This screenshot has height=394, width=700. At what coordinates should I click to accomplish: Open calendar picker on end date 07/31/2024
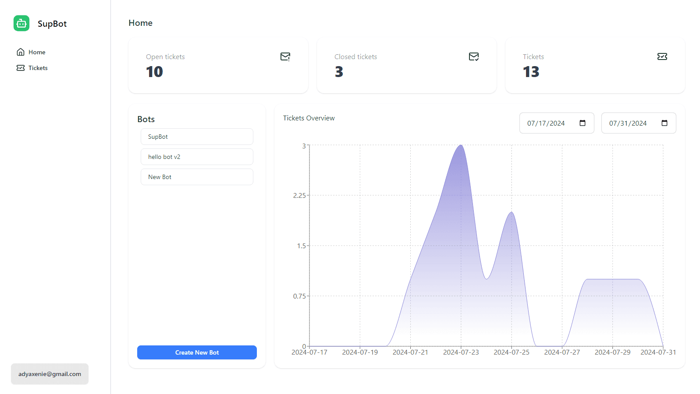pyautogui.click(x=664, y=123)
